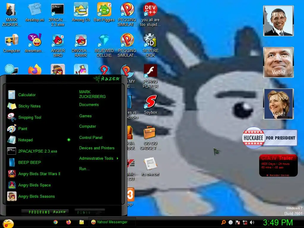Open the GO GO GADGET briefcase icon
Screen dimensions: 304x228
tap(151, 138)
